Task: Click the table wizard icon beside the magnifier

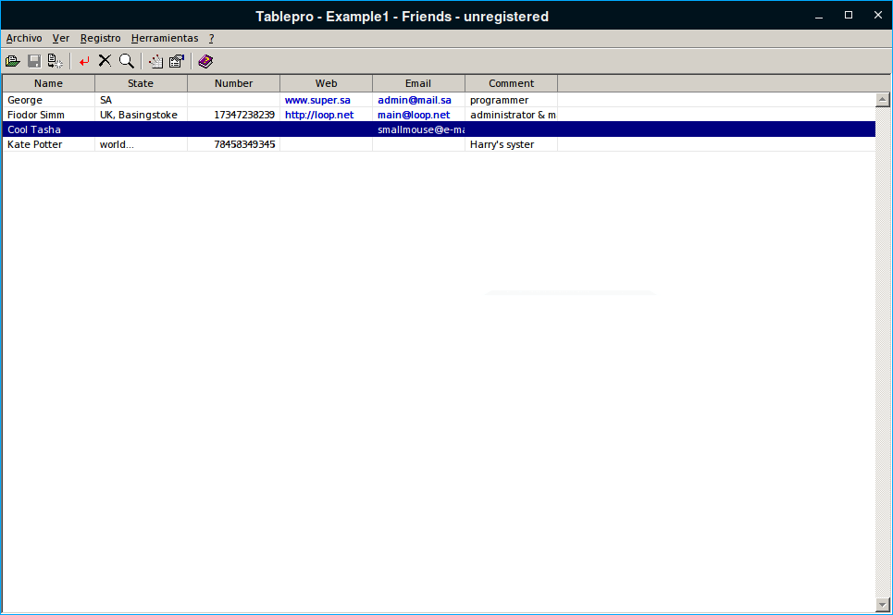Action: [x=155, y=61]
